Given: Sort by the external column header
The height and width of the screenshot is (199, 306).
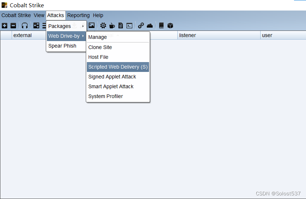Looking at the screenshot, I should [29, 35].
